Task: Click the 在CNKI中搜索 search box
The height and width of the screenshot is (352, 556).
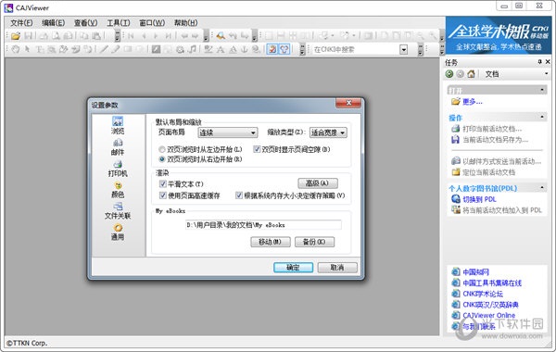Action: (356, 49)
